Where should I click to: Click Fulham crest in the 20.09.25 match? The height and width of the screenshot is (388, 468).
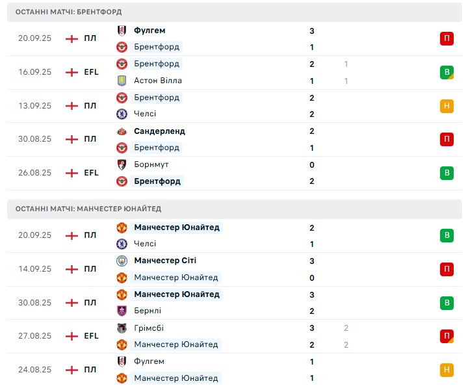click(122, 31)
